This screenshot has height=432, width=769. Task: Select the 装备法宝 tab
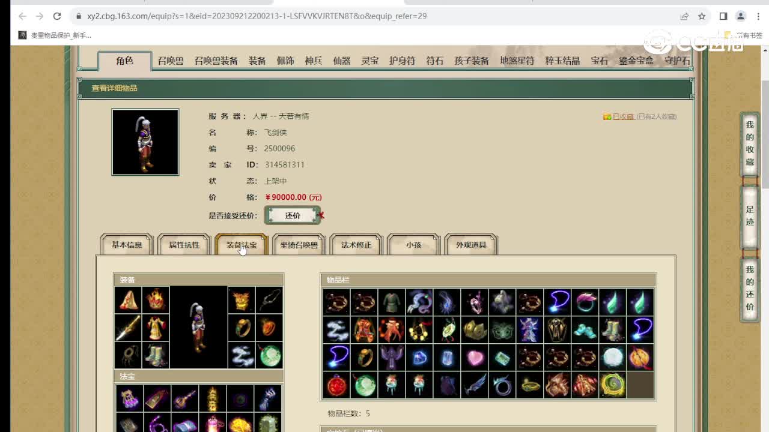242,245
